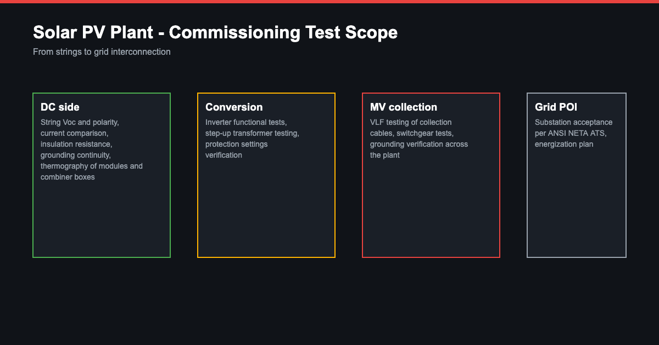Click the line 'String Voc and polarity,'

pyautogui.click(x=80, y=122)
